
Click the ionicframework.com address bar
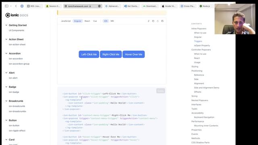[83, 6]
